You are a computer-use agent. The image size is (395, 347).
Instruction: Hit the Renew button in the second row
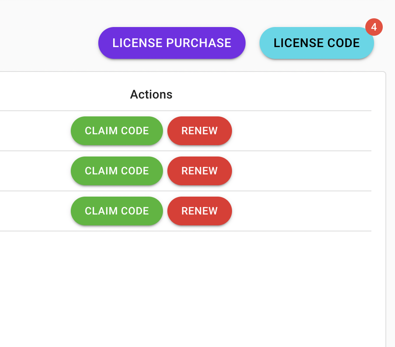[x=199, y=171]
